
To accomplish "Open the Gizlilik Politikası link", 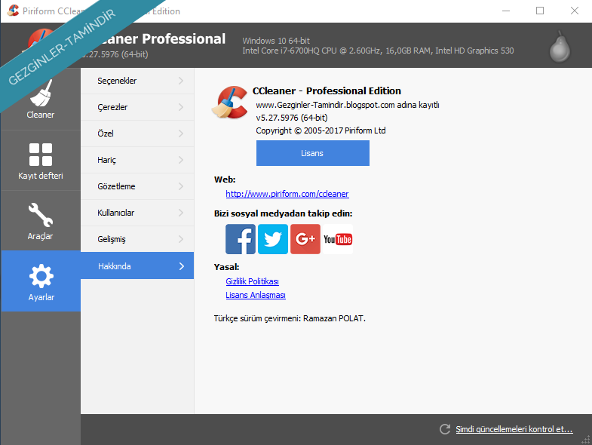I will 252,281.
